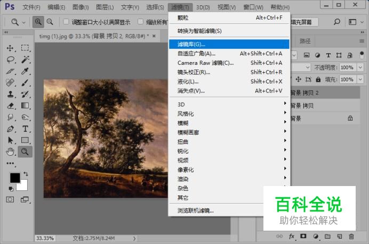Open the 文件(F) menu

tap(31, 7)
